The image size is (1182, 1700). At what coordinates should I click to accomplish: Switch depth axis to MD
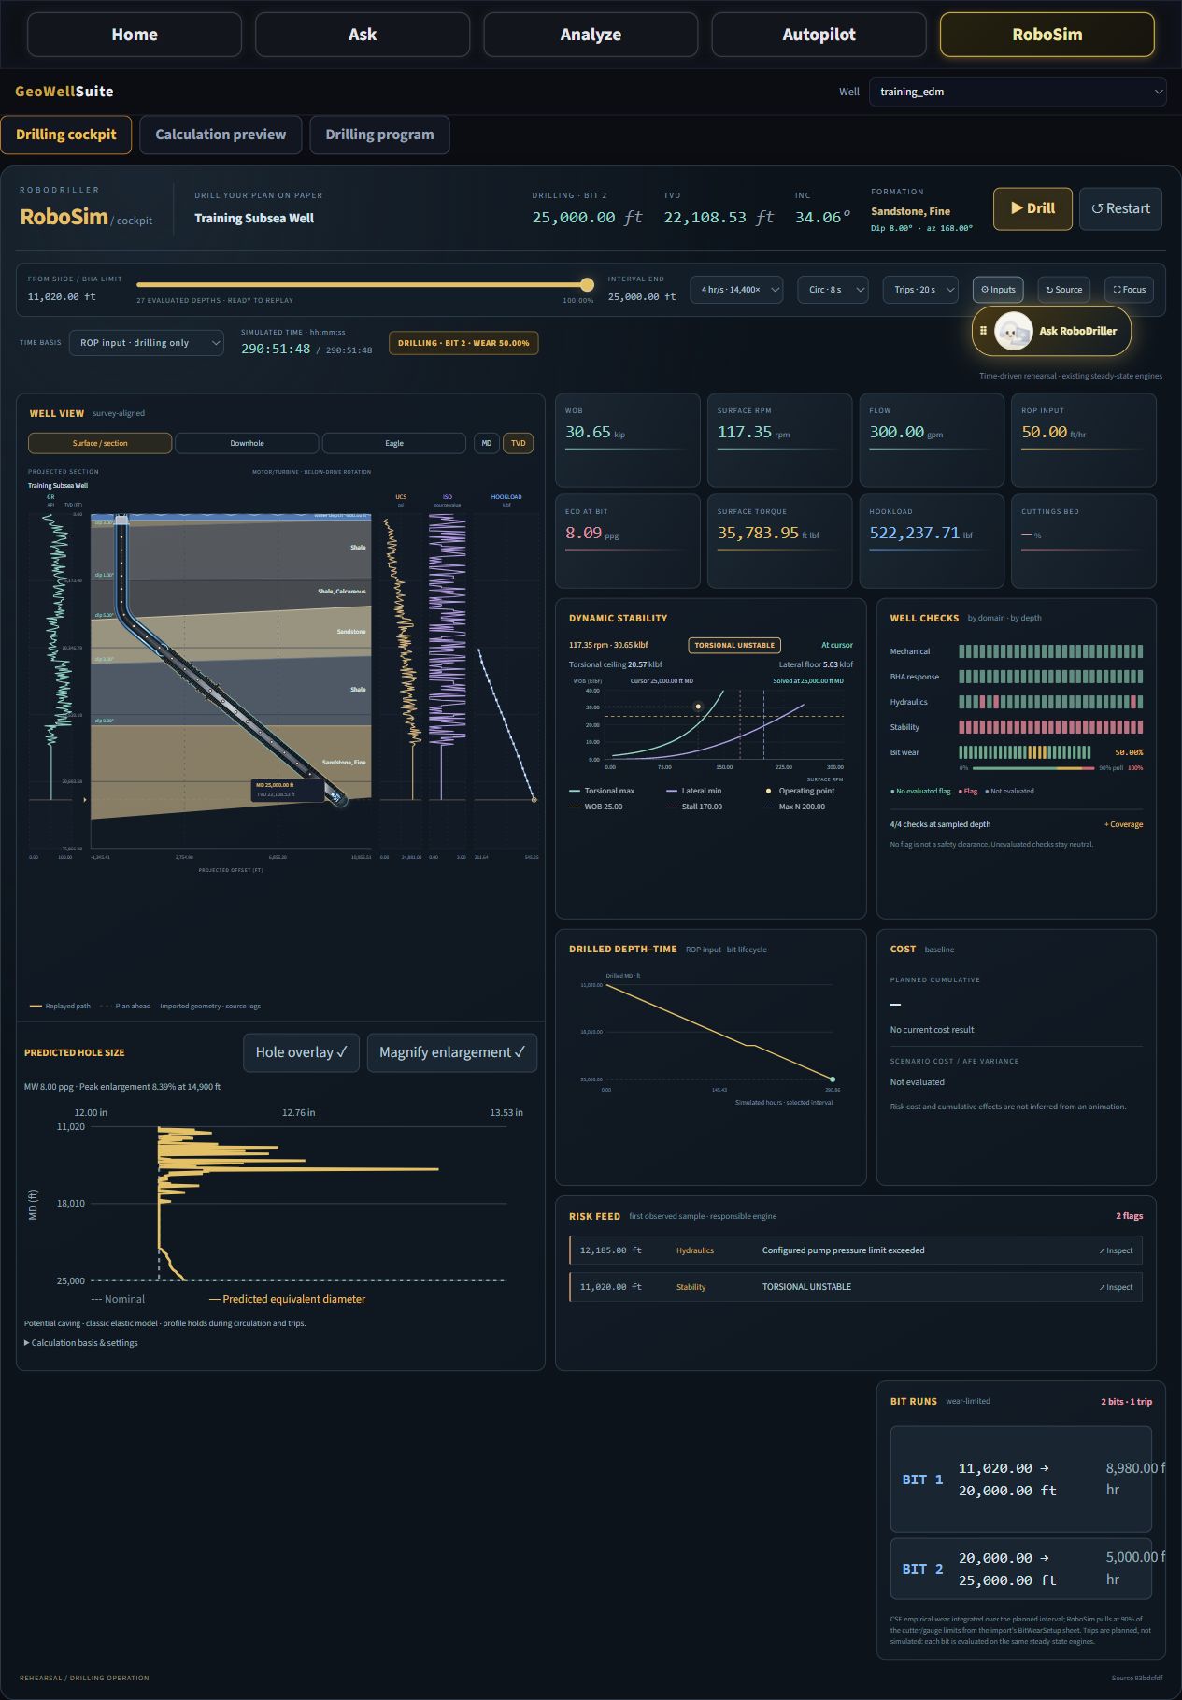click(487, 443)
